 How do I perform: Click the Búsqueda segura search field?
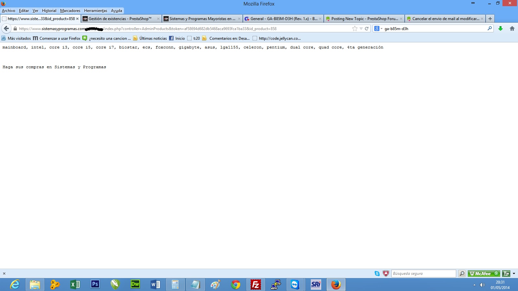[423, 274]
